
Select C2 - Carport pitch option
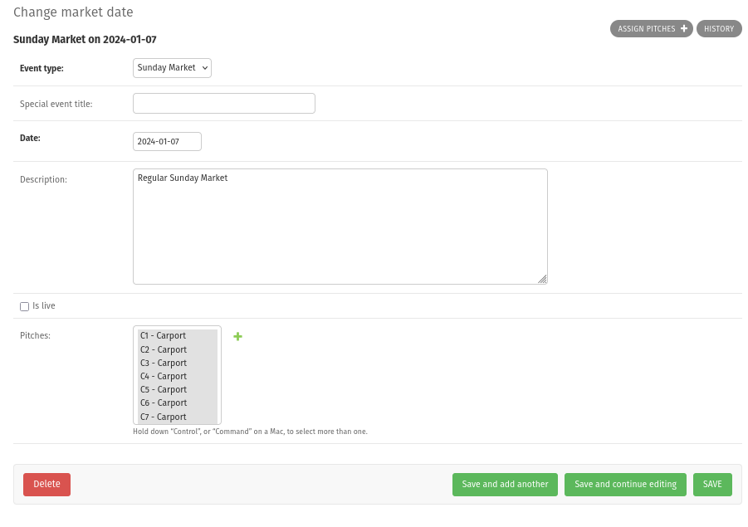pyautogui.click(x=177, y=349)
